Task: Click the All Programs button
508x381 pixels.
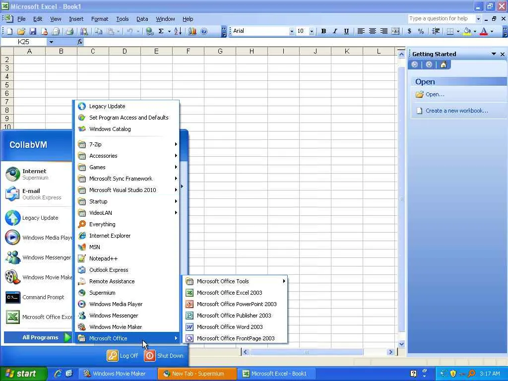Action: [37, 337]
